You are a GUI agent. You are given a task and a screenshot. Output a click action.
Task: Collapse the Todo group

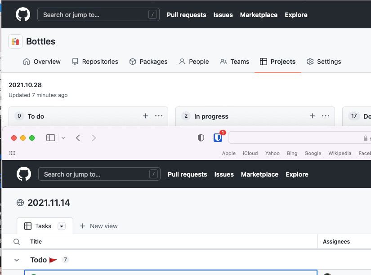tap(17, 260)
